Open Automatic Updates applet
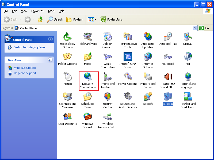This screenshot has height=160, width=214. pos(148,41)
